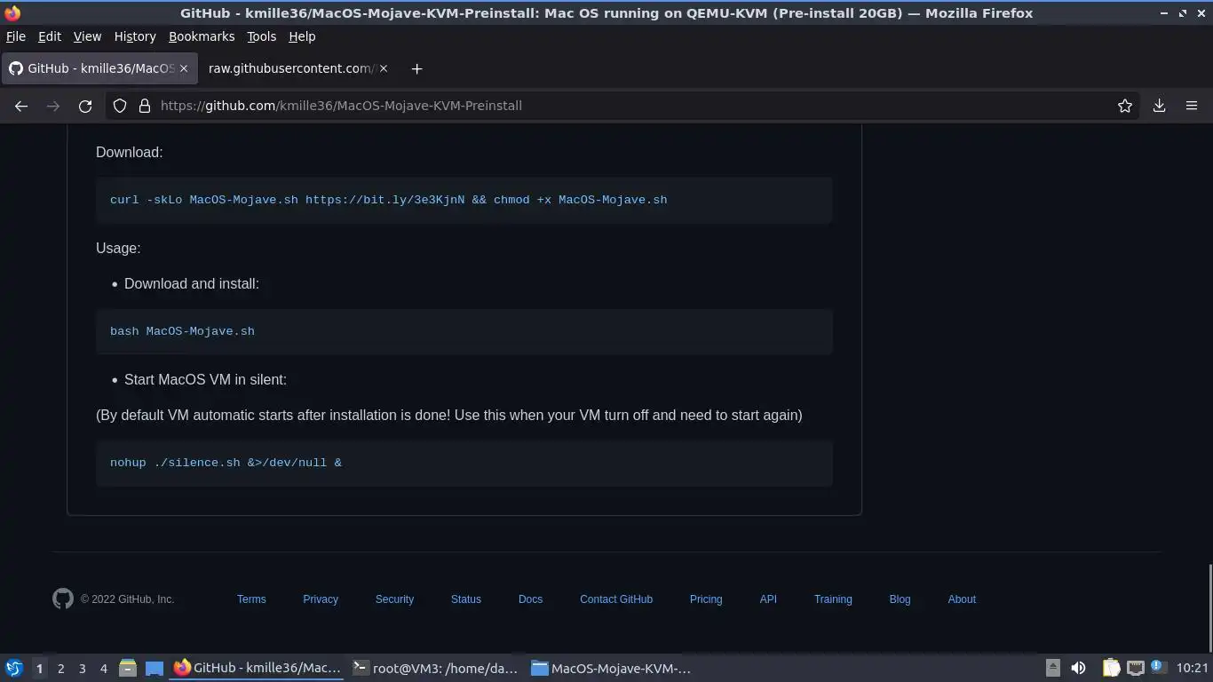Open the View menu
The width and height of the screenshot is (1213, 682).
tap(87, 36)
